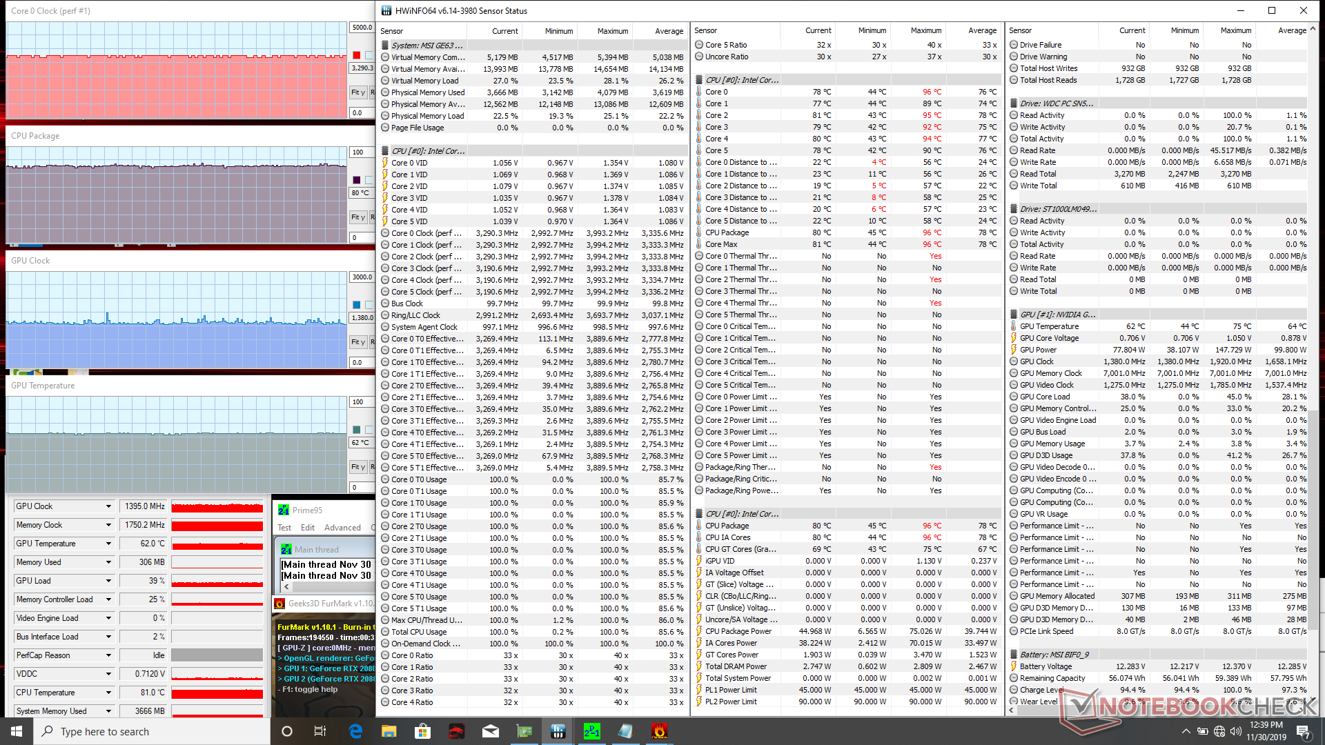The height and width of the screenshot is (745, 1325).
Task: Open the CPU Temperature dropdown in GPU-Z
Action: pyautogui.click(x=108, y=693)
